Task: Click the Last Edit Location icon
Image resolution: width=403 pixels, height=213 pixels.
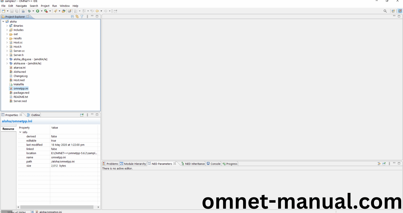Action: pos(92,11)
